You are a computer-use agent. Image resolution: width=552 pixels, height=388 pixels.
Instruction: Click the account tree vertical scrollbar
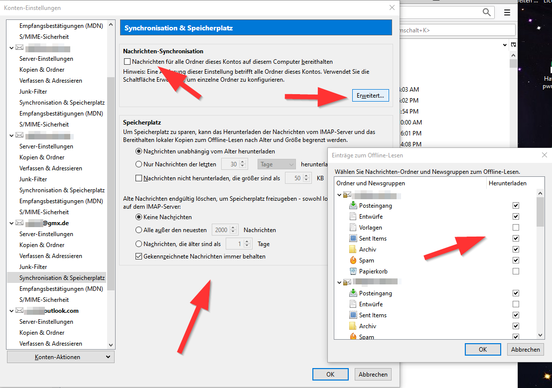[x=111, y=183]
